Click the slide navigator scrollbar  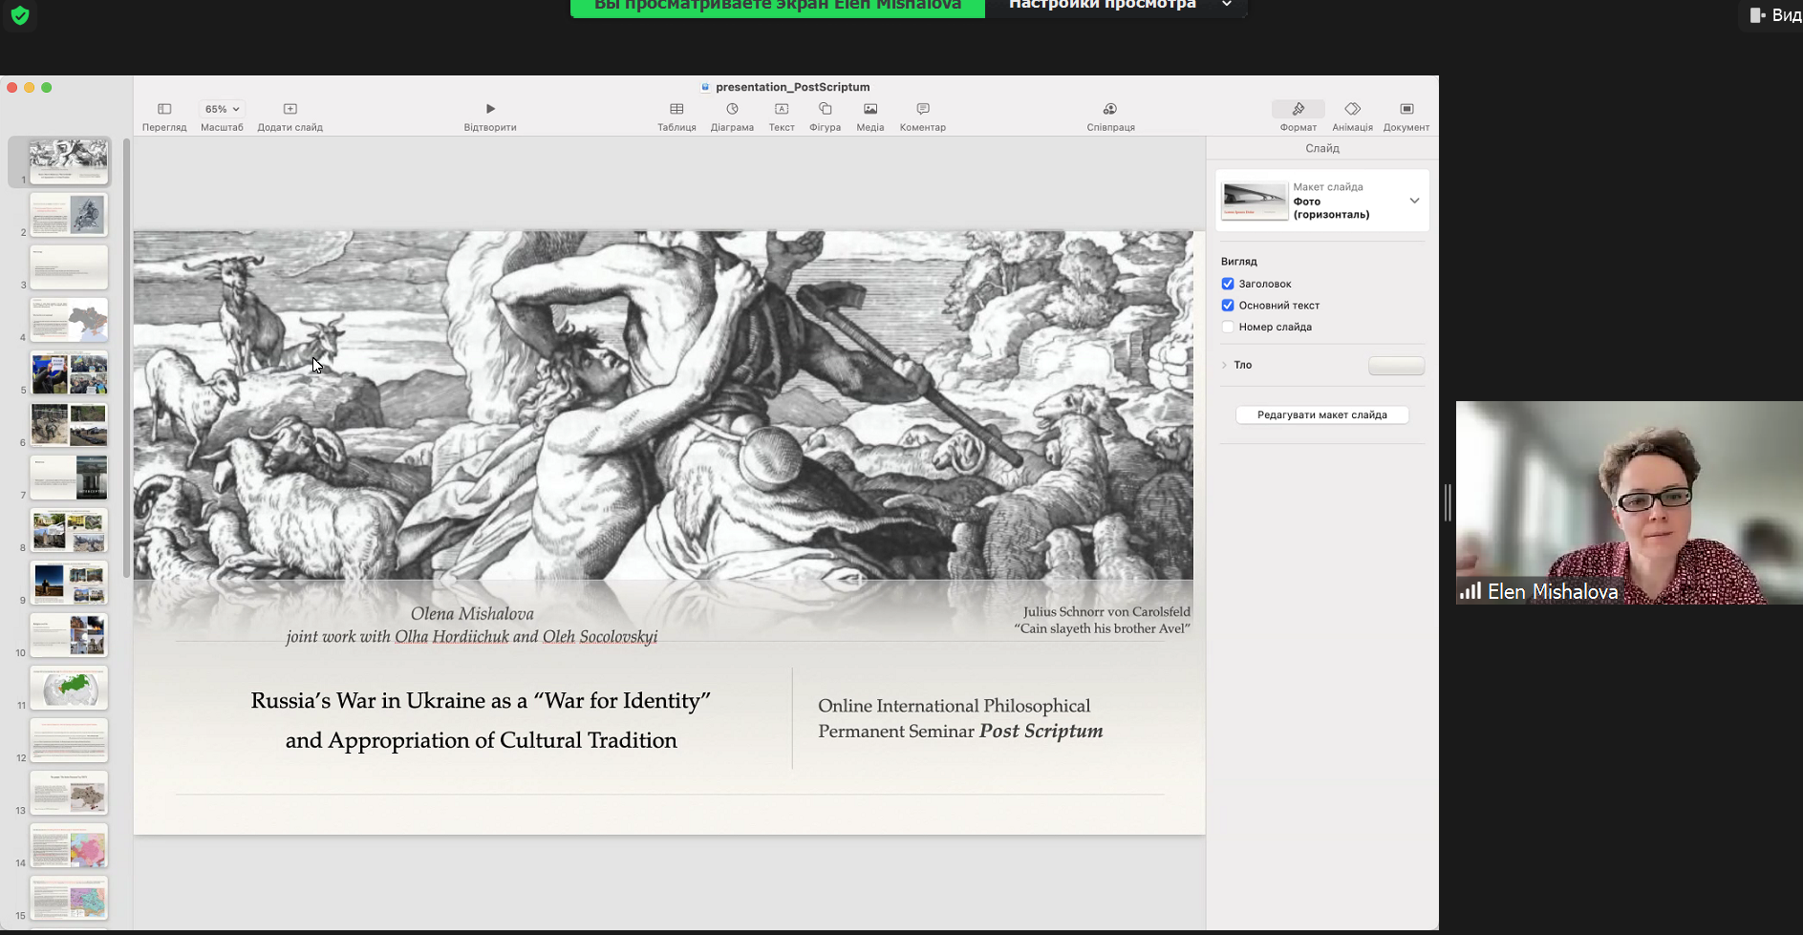(x=126, y=358)
